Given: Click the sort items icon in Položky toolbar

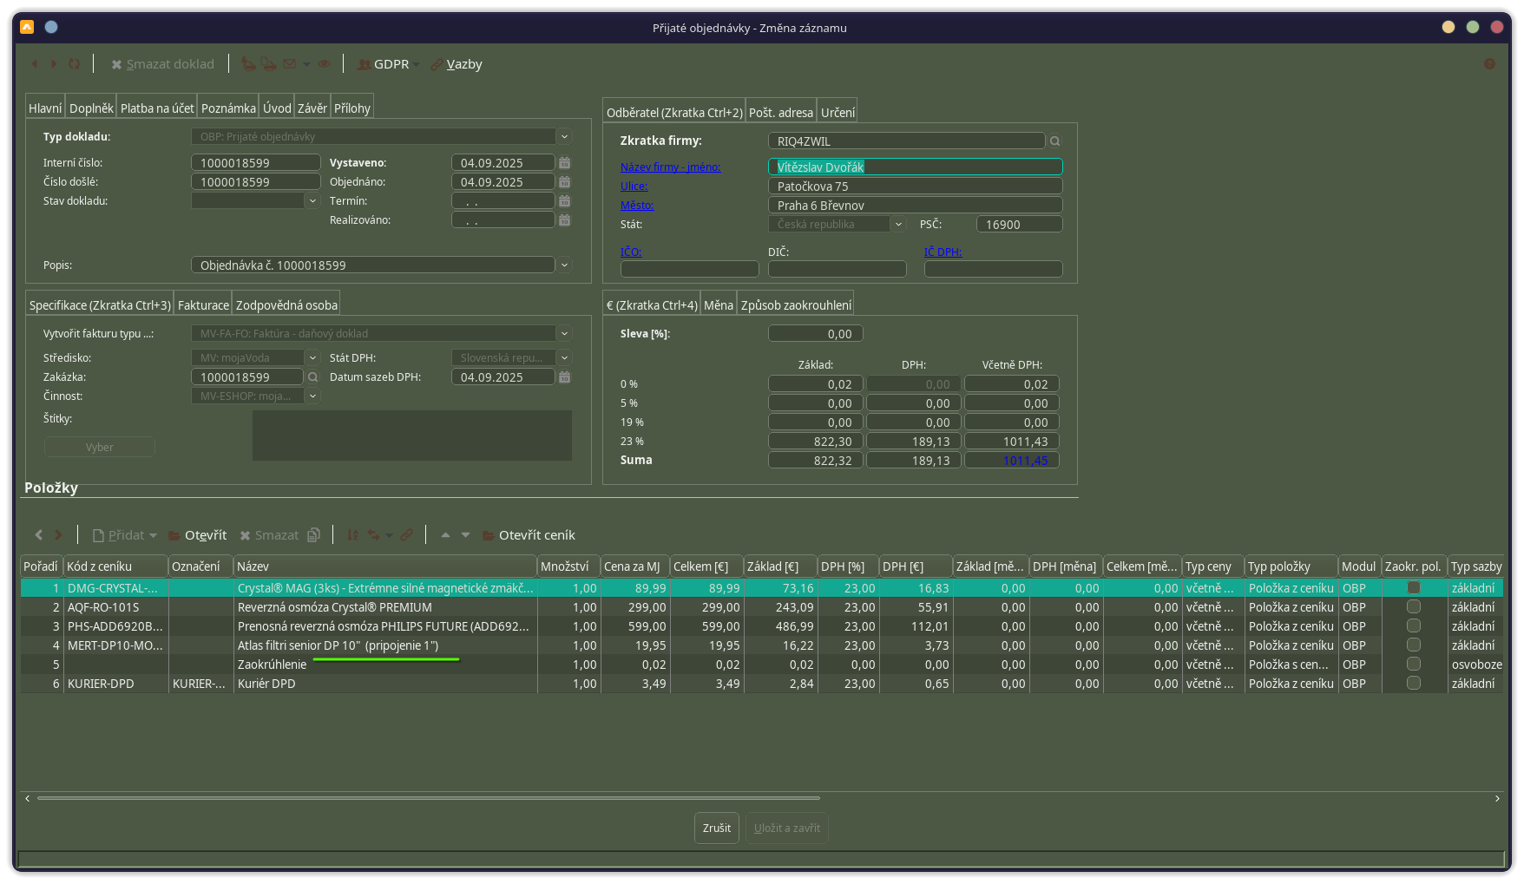Looking at the screenshot, I should click(352, 535).
